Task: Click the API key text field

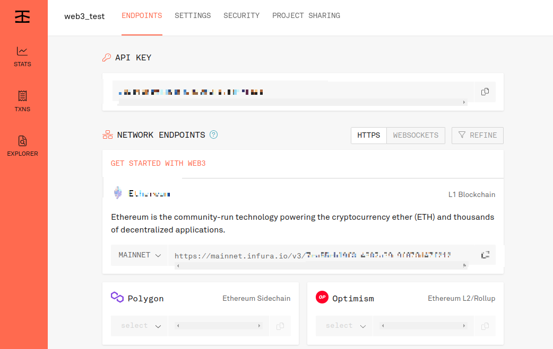Action: pos(293,92)
